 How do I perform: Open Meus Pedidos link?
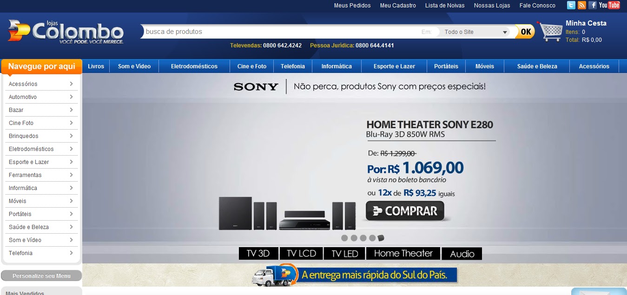point(352,6)
